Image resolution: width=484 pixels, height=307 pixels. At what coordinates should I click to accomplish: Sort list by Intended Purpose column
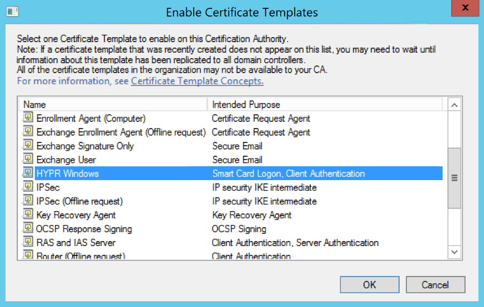(325, 105)
